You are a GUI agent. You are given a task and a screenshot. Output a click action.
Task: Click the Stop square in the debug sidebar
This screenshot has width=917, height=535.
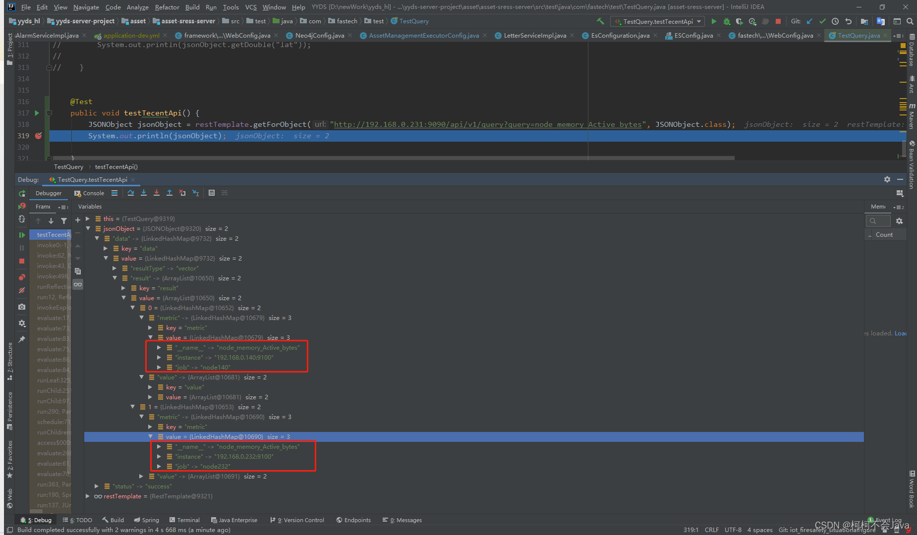[22, 261]
